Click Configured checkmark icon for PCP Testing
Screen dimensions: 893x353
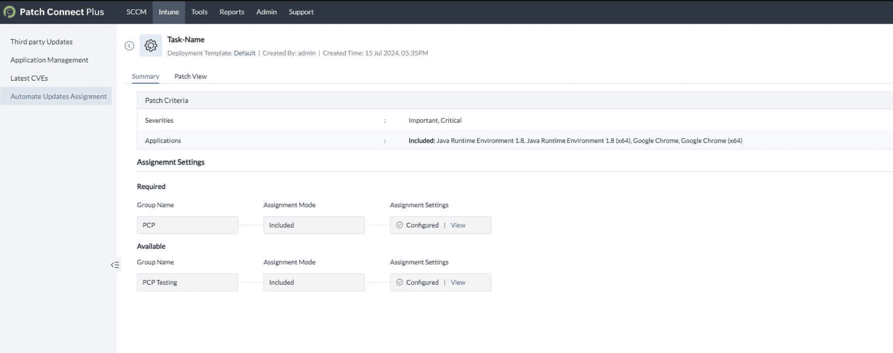point(399,282)
